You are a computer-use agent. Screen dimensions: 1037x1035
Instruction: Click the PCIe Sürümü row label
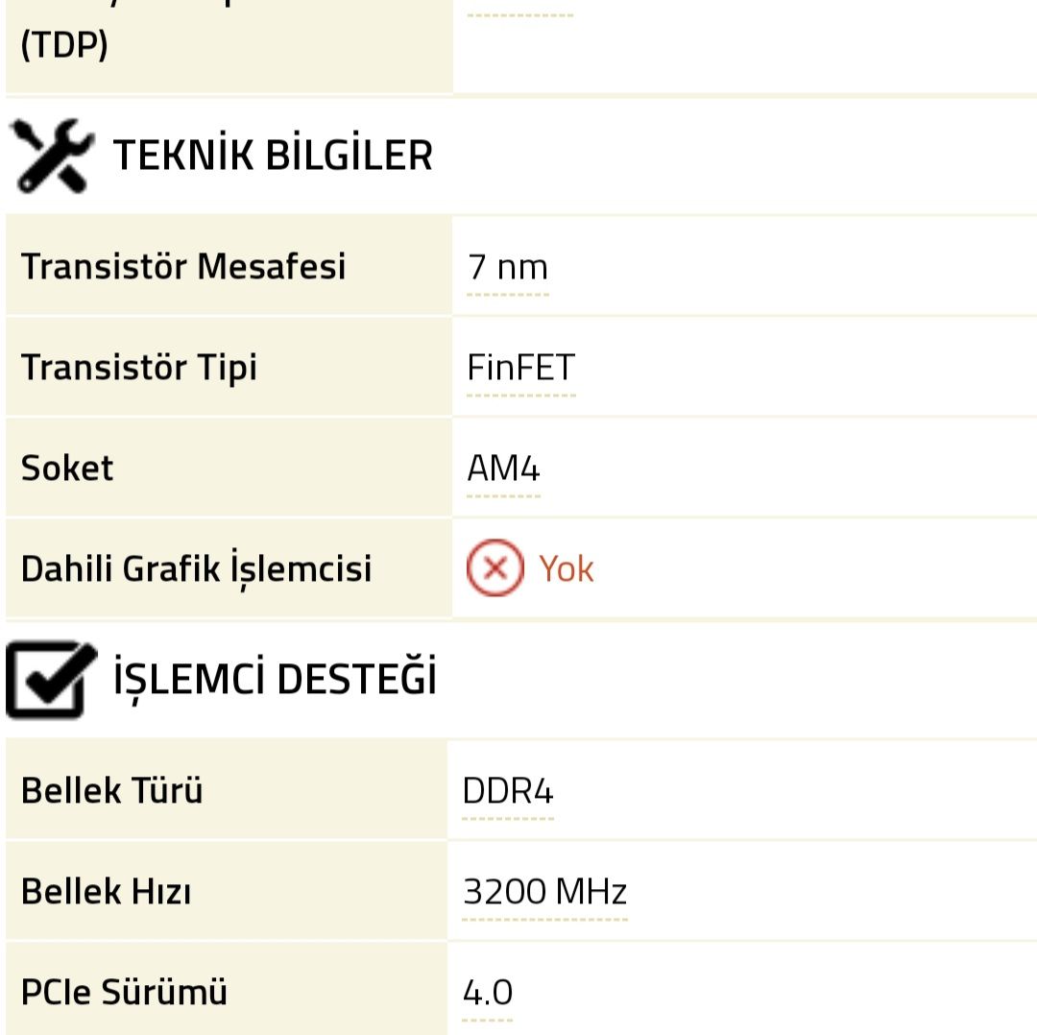tap(124, 993)
